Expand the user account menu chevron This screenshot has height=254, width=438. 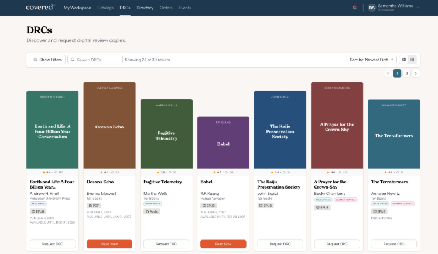[x=418, y=8]
